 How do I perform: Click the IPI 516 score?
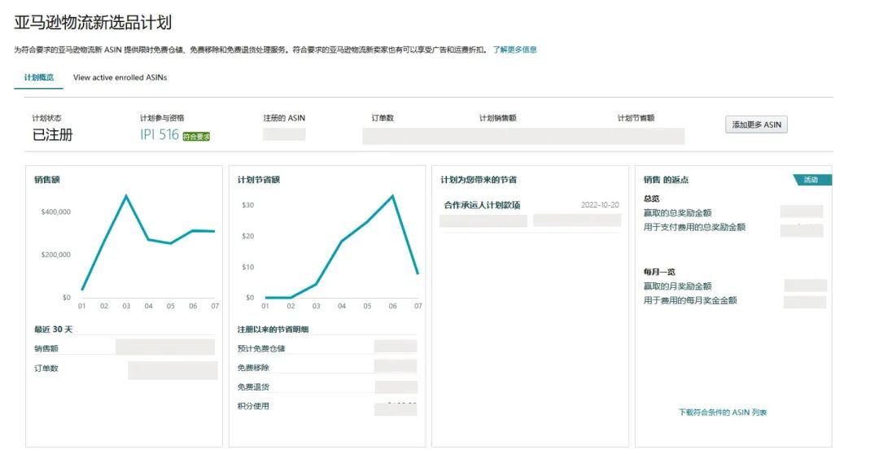[159, 135]
